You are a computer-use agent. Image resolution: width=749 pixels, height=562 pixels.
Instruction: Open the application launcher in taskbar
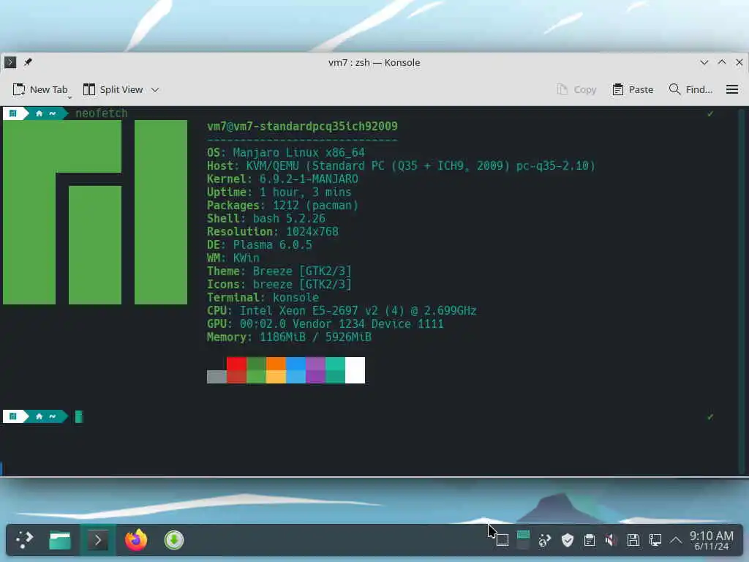coord(24,540)
